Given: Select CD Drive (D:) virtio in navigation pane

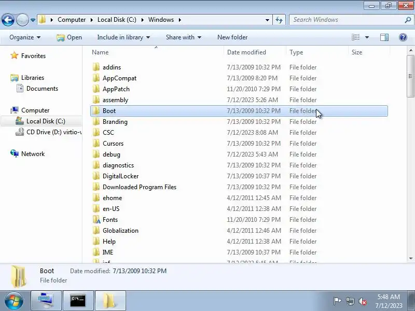Looking at the screenshot, I should (x=54, y=132).
